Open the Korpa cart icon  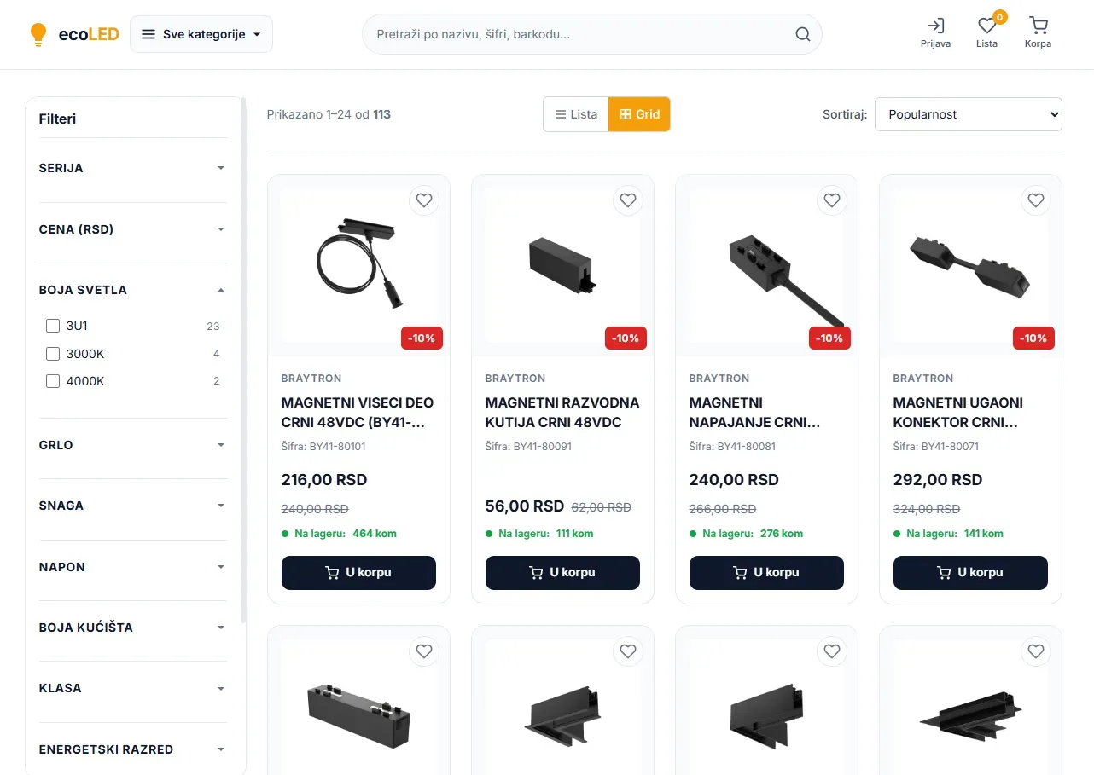(x=1038, y=34)
